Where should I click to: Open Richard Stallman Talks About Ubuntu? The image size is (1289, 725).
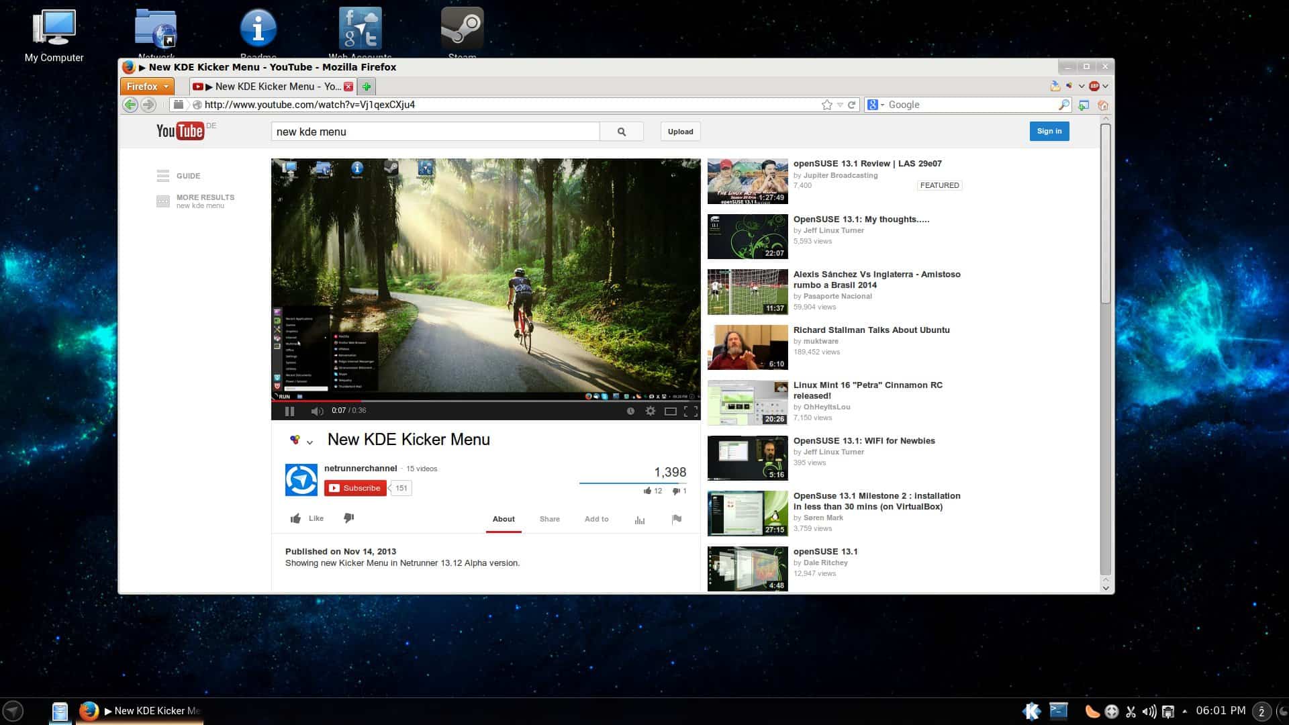tap(871, 330)
